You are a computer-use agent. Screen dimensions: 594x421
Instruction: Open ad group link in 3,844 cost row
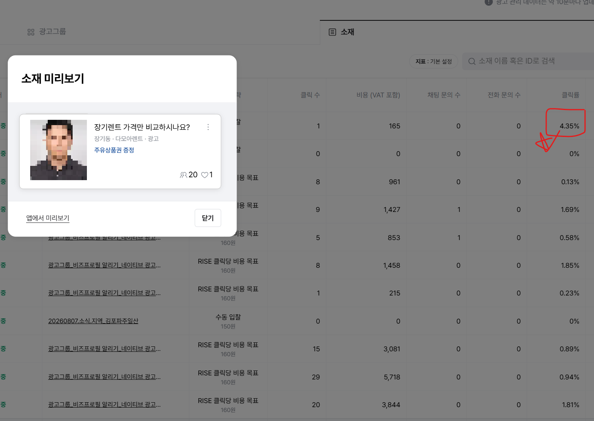coord(104,405)
